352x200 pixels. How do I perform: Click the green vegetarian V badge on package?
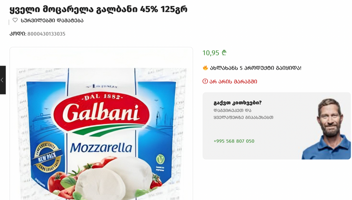(160, 159)
